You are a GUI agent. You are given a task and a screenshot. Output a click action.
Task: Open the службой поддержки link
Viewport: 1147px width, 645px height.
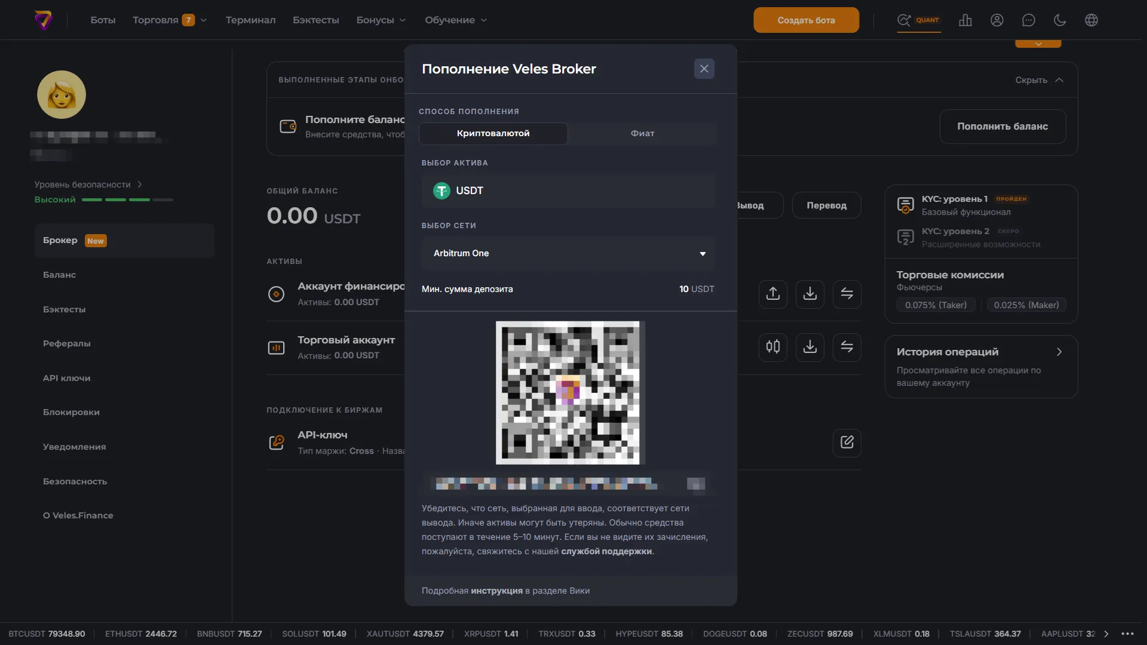(606, 551)
